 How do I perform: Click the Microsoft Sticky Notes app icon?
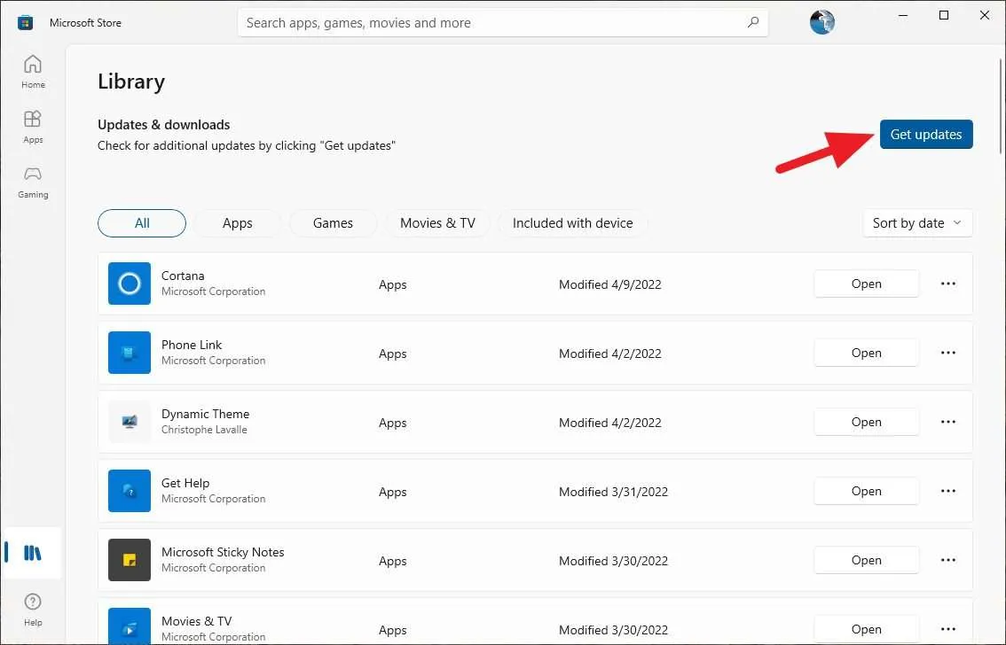click(130, 560)
